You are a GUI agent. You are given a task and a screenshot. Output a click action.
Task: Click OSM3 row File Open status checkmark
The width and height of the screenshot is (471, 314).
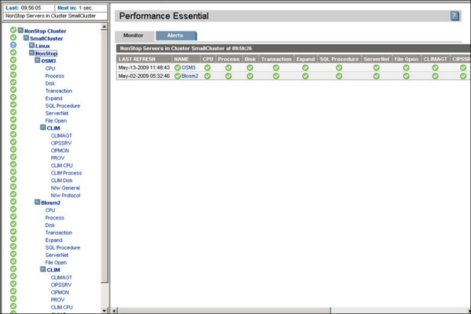[x=406, y=68]
